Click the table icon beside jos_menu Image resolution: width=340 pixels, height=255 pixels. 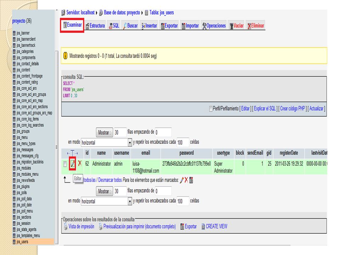pyautogui.click(x=14, y=137)
